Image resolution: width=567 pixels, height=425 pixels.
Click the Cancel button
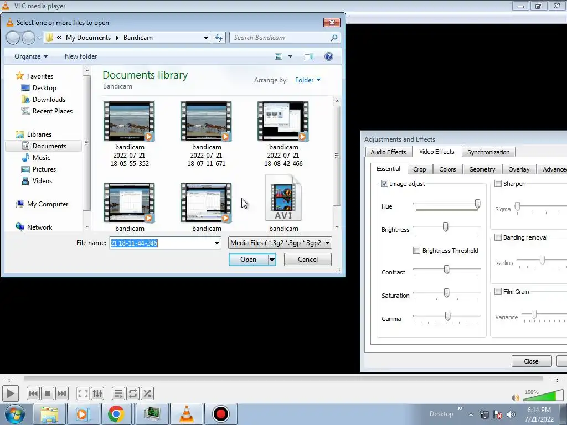pos(308,260)
